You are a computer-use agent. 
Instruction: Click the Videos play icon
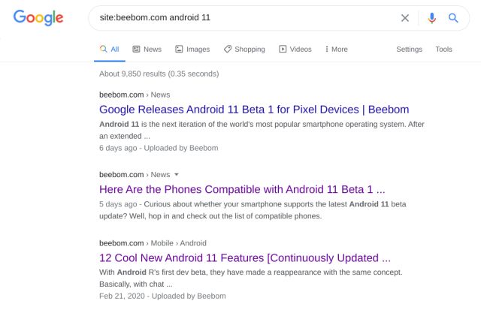point(283,49)
